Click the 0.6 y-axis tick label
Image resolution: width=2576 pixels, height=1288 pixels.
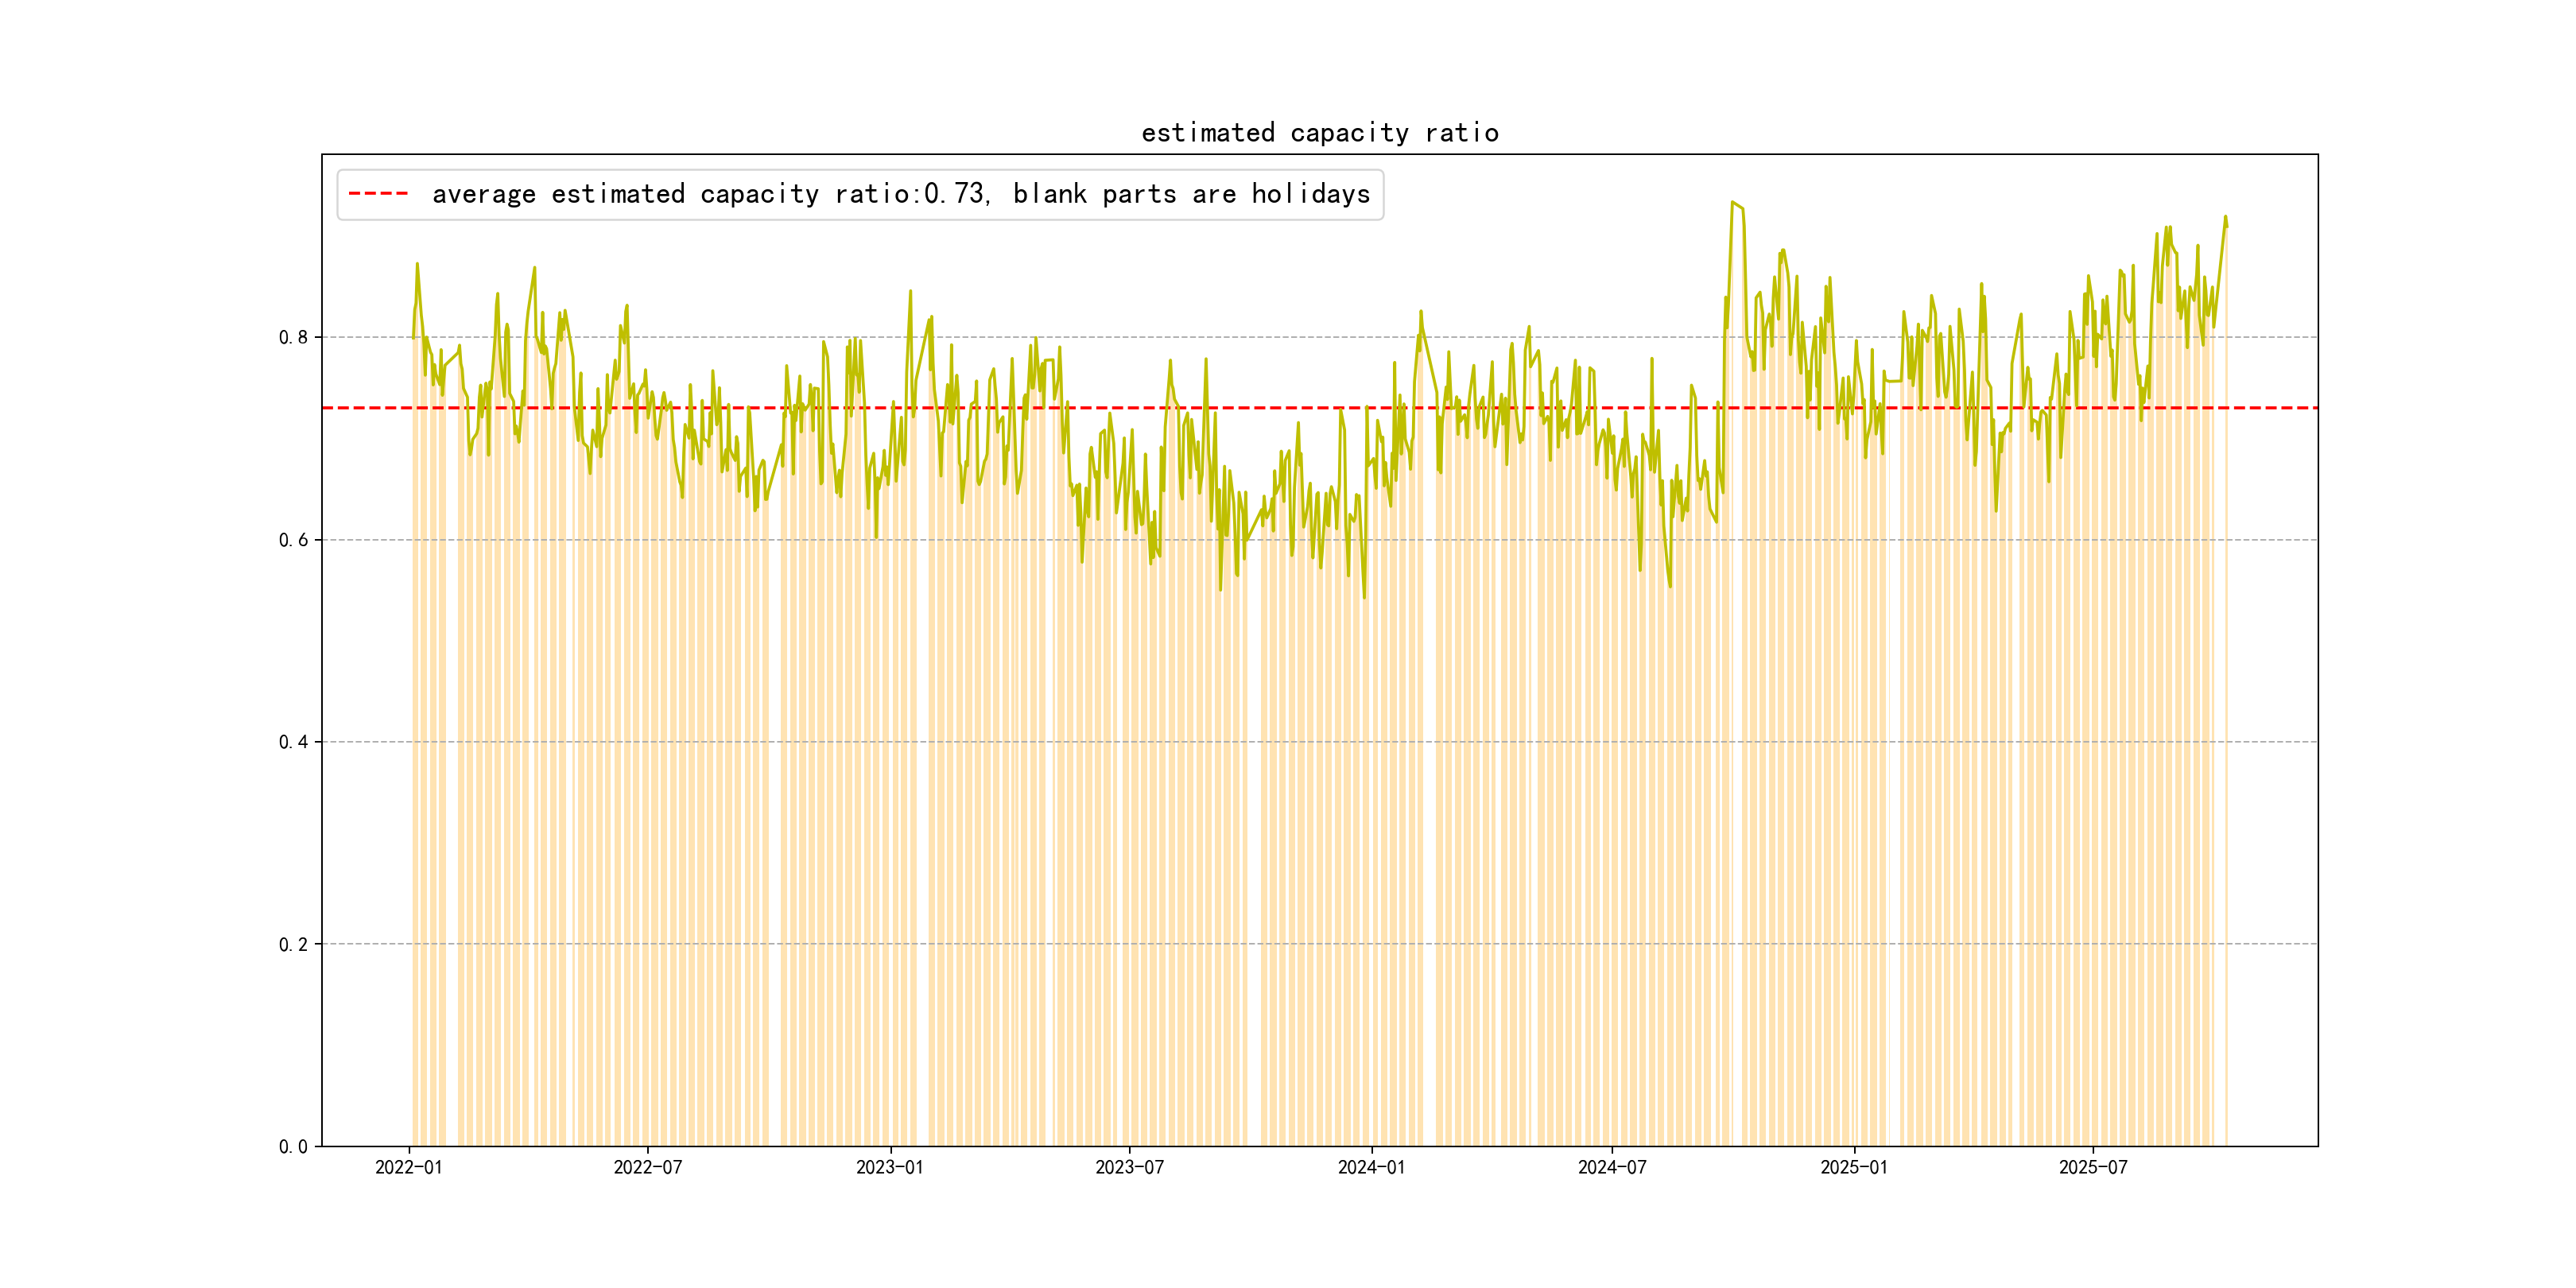tap(293, 540)
